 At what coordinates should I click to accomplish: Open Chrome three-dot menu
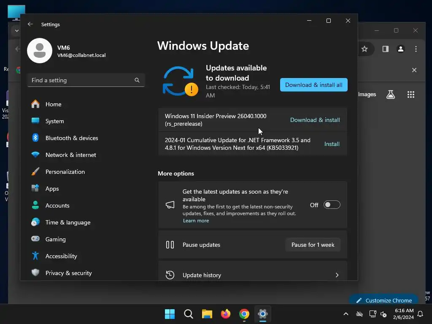(416, 49)
